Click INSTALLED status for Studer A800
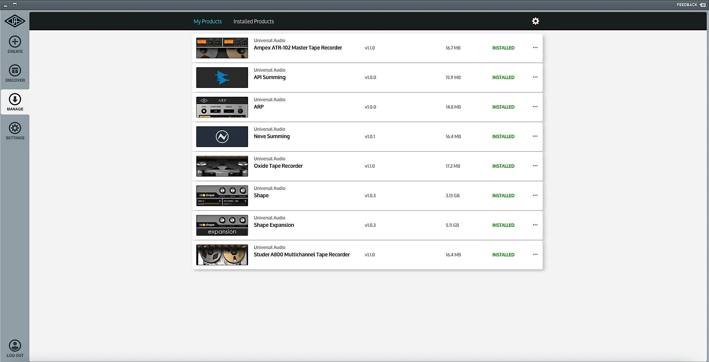 coord(503,255)
